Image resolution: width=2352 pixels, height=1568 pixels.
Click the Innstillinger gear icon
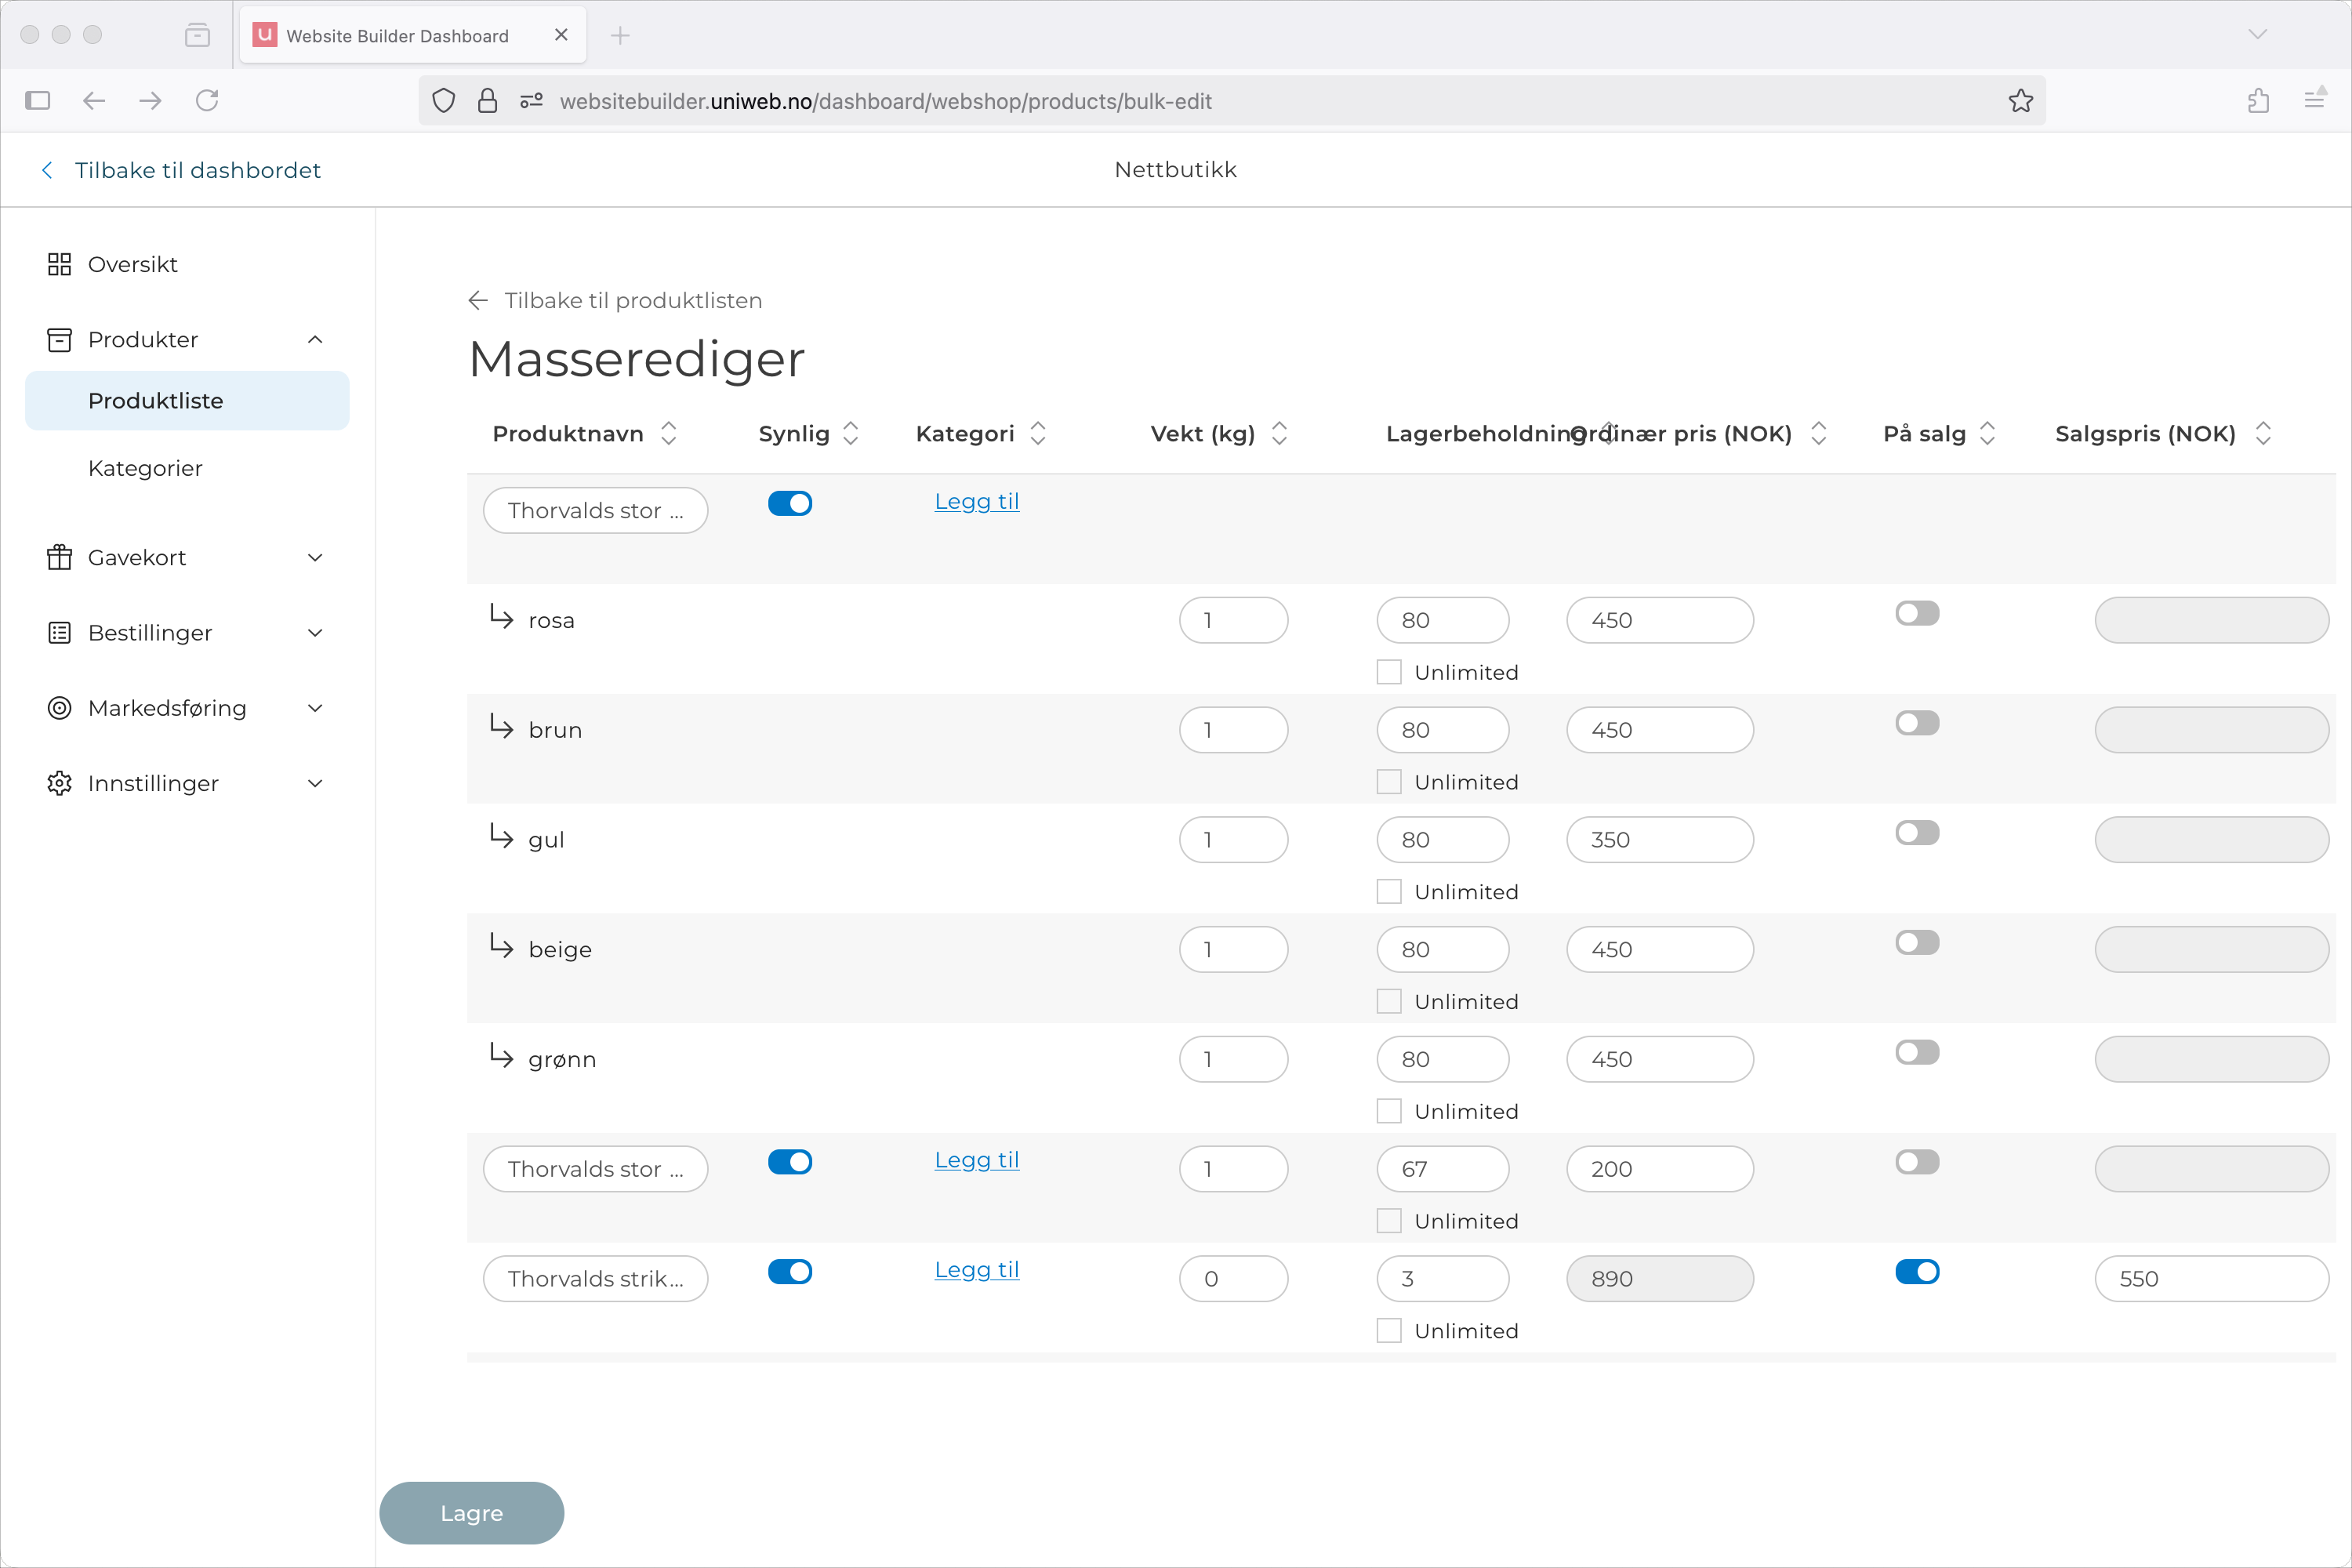59,783
